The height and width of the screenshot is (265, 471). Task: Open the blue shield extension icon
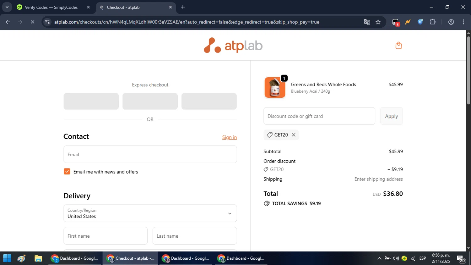coord(420,22)
